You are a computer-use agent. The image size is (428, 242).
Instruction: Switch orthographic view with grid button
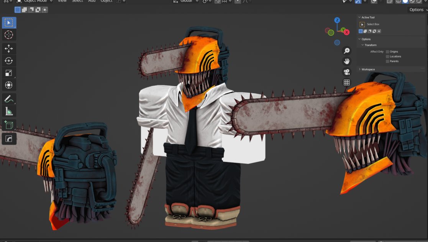[x=347, y=82]
